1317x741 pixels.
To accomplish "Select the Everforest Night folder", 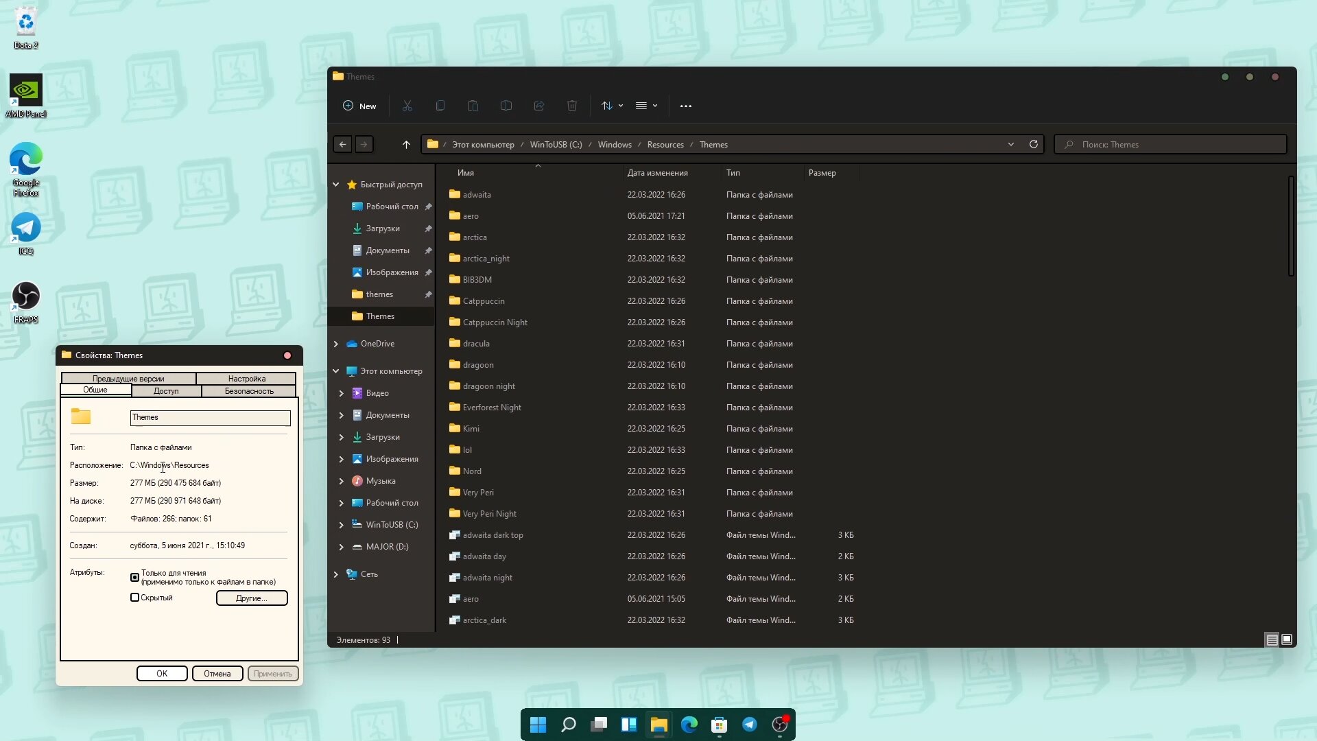I will [492, 408].
